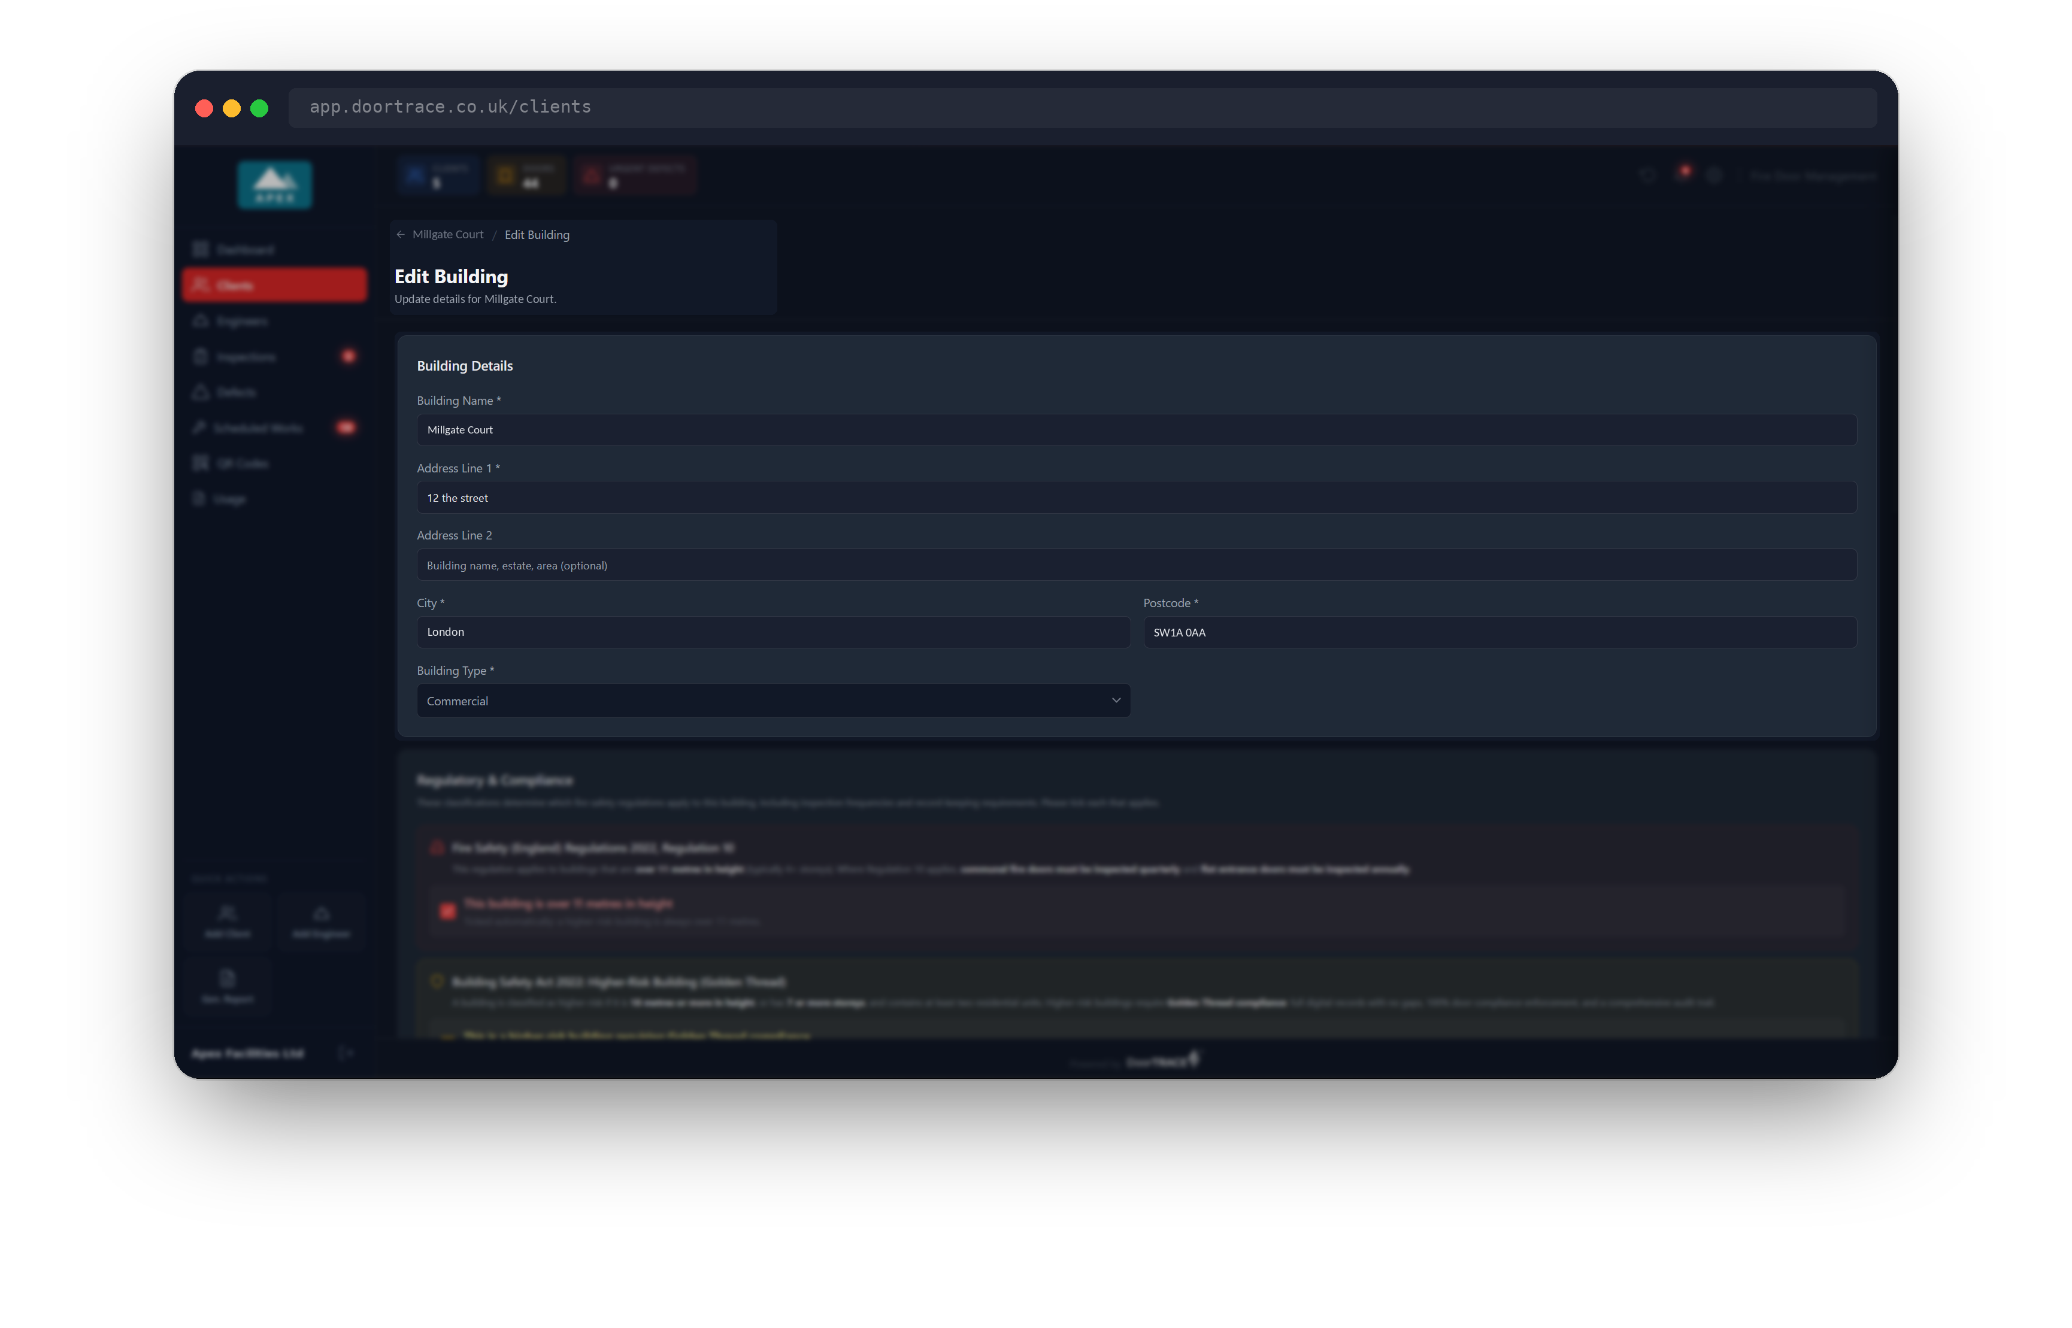Screen dimensions: 2072x1328
Task: Click the Edit Building breadcrumb text
Action: pos(537,235)
